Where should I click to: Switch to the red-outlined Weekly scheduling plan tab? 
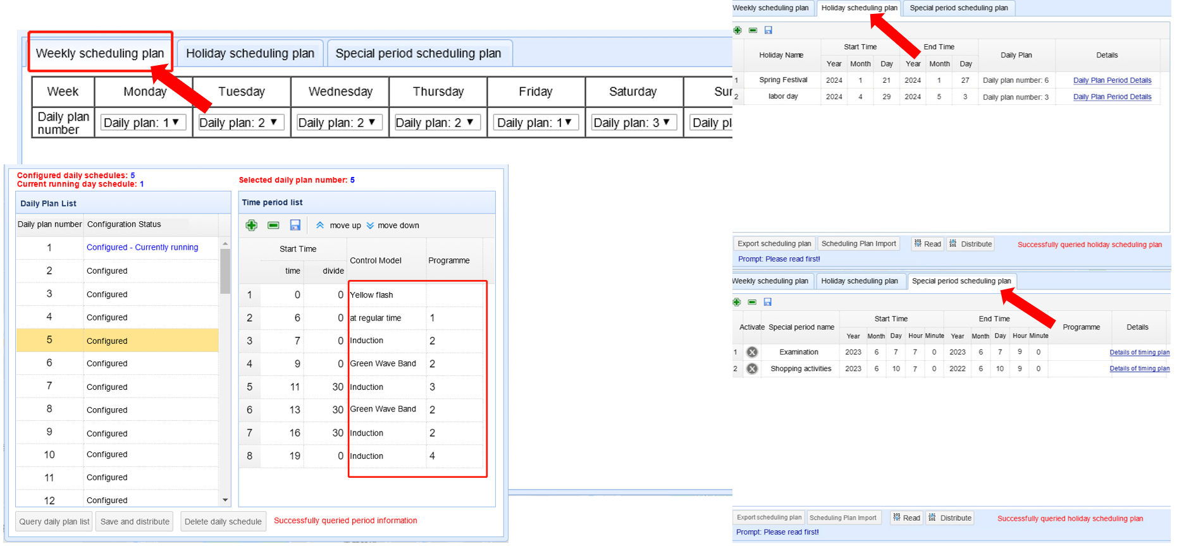[x=100, y=53]
